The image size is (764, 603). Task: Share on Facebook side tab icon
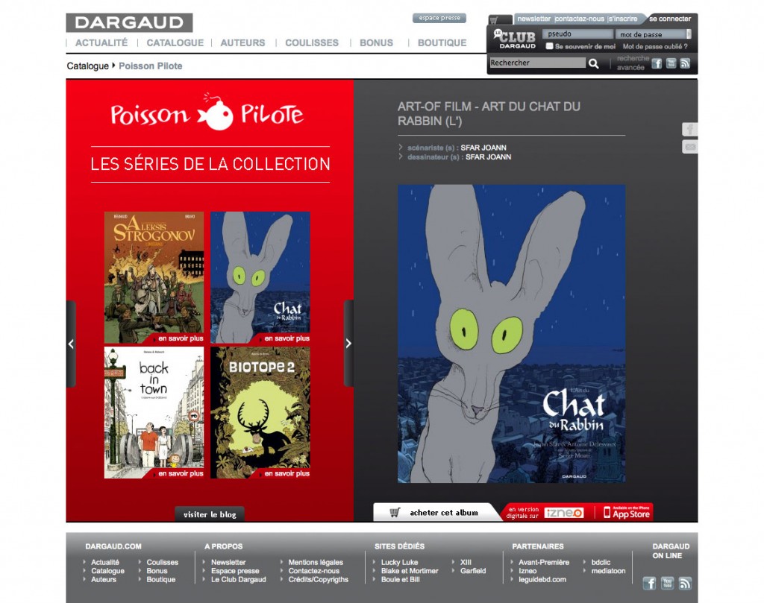tap(689, 130)
